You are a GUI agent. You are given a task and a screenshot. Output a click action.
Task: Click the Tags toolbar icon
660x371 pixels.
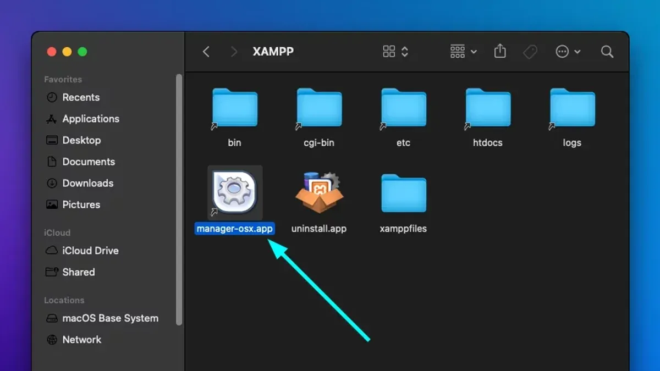[x=530, y=52]
